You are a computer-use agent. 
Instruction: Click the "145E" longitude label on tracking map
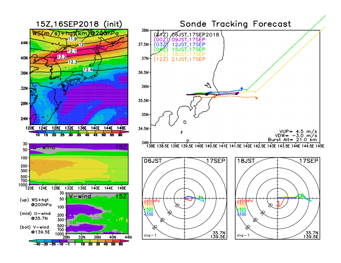coord(320,146)
